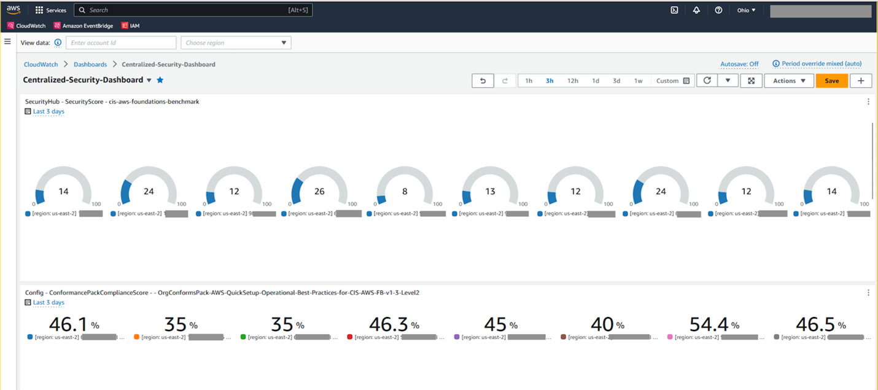This screenshot has height=390, width=878.
Task: Open the notifications bell
Action: (696, 10)
